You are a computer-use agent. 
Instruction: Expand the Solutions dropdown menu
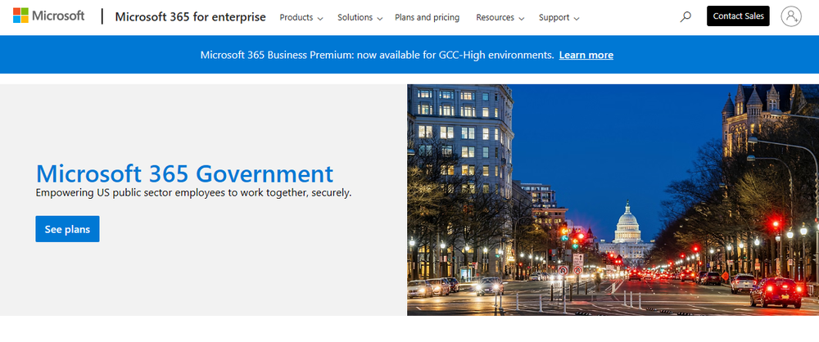pyautogui.click(x=360, y=17)
